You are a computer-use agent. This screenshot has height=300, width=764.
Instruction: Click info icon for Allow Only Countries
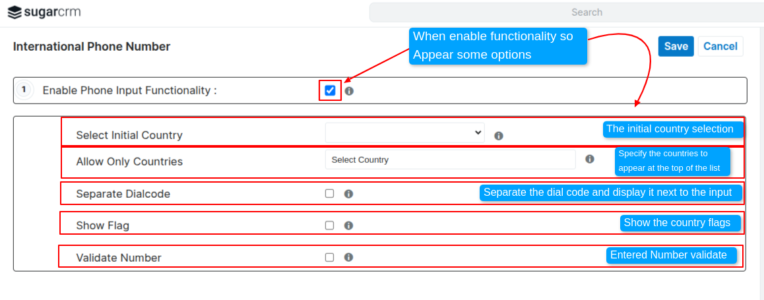(590, 159)
